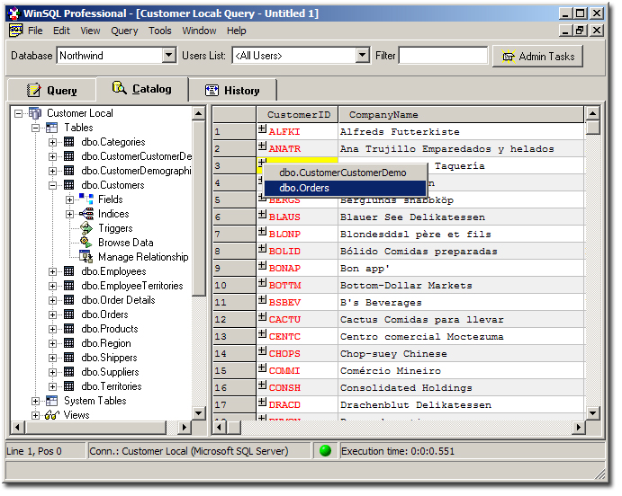Click the Manage Relationship icon
622x496 pixels.
[x=86, y=257]
